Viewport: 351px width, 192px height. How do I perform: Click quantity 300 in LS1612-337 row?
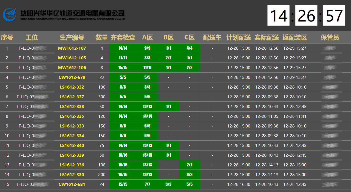(x=102, y=97)
